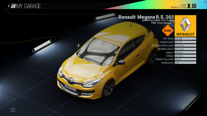Click the MANUFACTURED 2011 France line
Screen dimensions: 207x116
click(x=158, y=20)
